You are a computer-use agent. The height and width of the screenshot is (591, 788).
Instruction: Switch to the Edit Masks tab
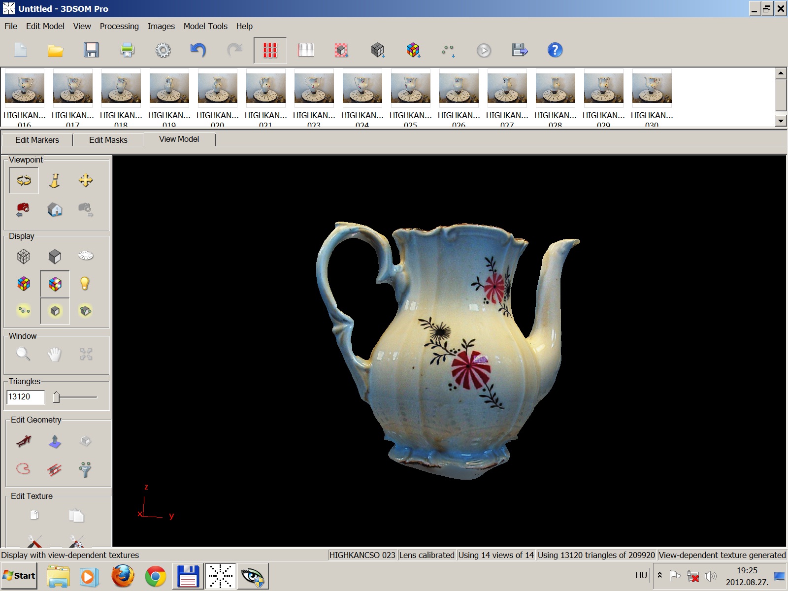[x=108, y=140]
